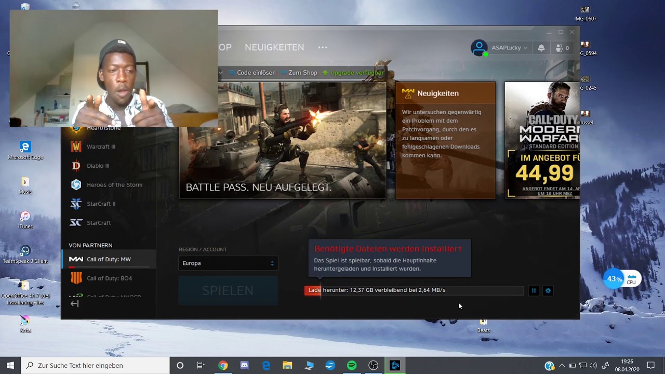The width and height of the screenshot is (665, 374).
Task: Open the Europa region dropdown
Action: coord(228,263)
